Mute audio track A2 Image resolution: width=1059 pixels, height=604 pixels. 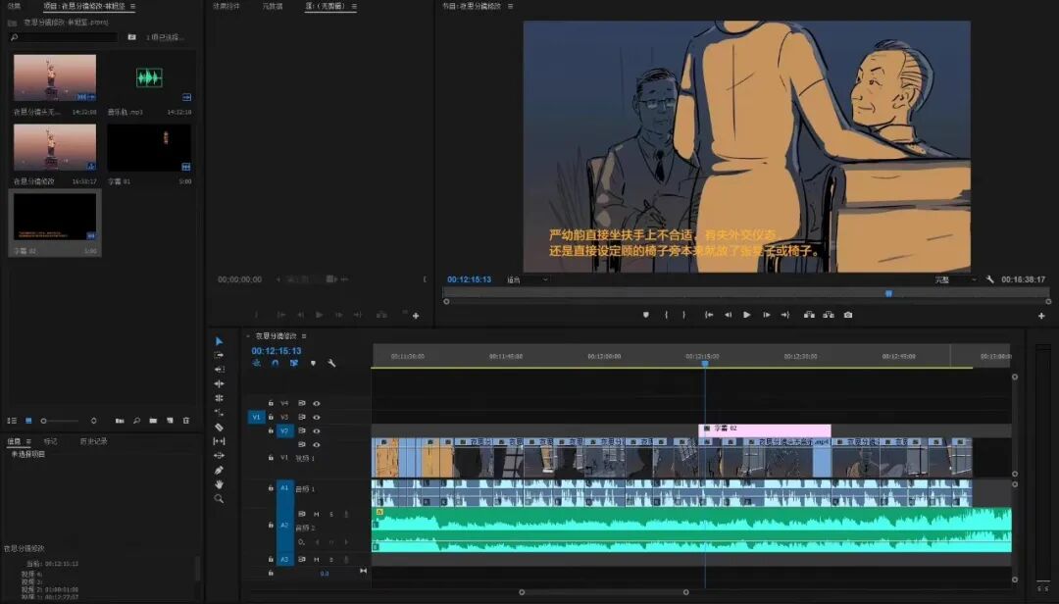316,514
